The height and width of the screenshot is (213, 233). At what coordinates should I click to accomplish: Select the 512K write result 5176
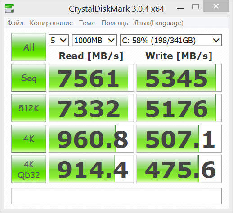179,108
